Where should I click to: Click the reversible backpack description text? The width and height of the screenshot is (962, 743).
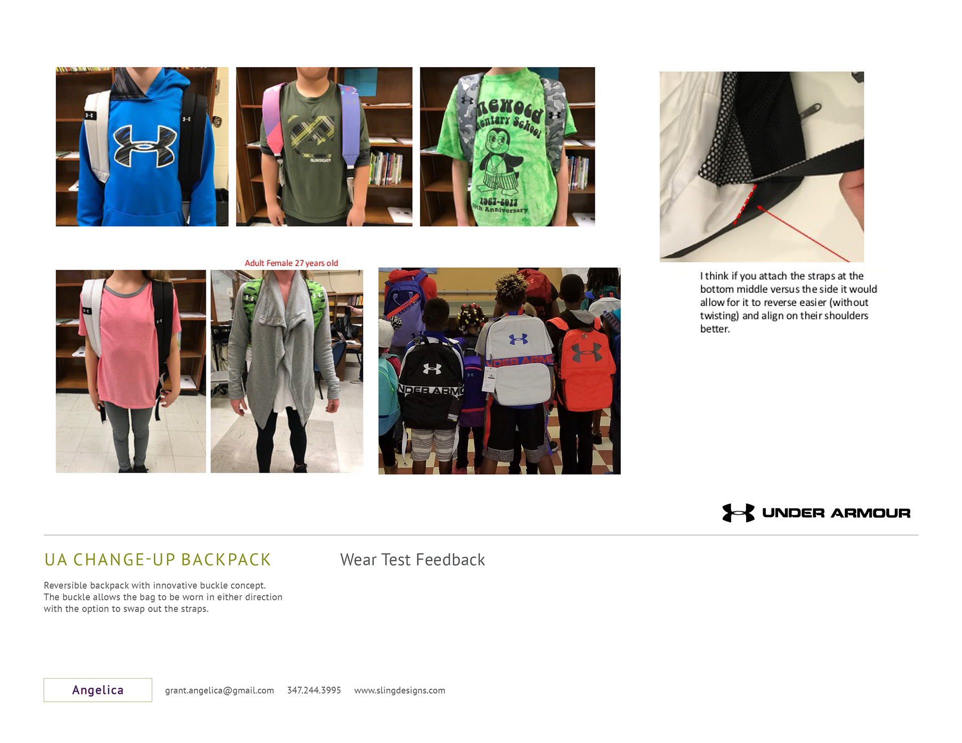163,597
